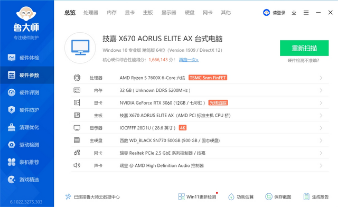Click the 光线追踪 badge
This screenshot has height=207, width=338.
point(218,102)
